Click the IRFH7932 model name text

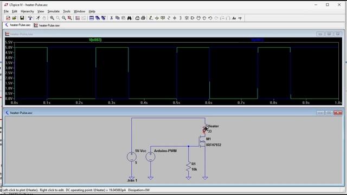(x=214, y=145)
